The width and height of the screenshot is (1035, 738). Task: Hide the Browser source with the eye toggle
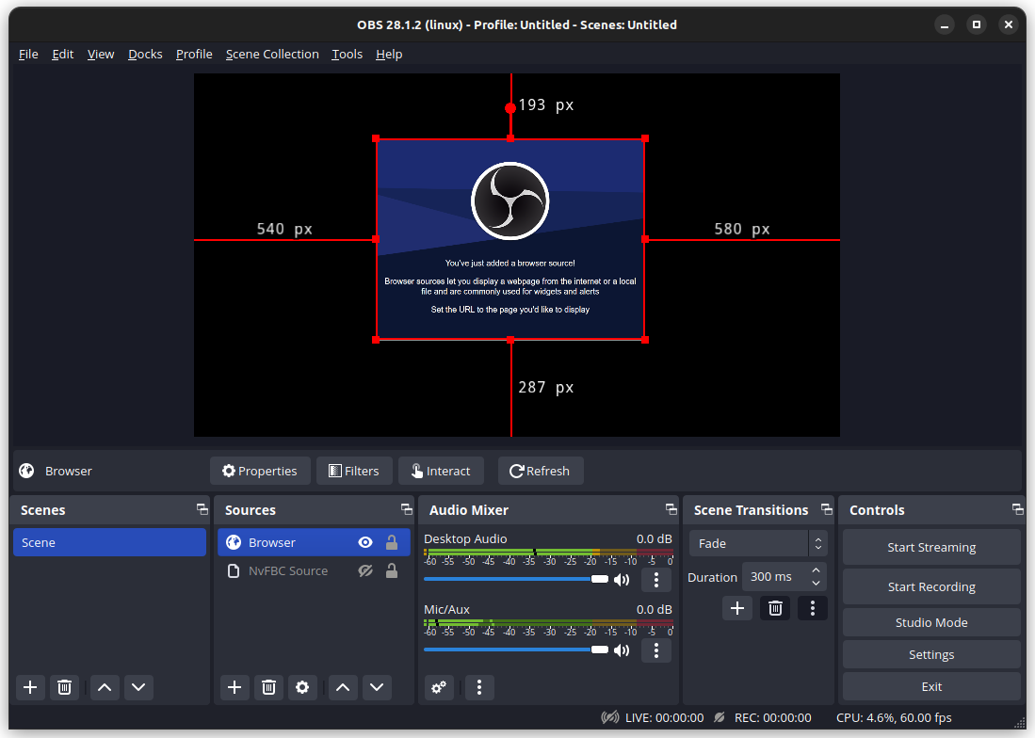(x=364, y=542)
